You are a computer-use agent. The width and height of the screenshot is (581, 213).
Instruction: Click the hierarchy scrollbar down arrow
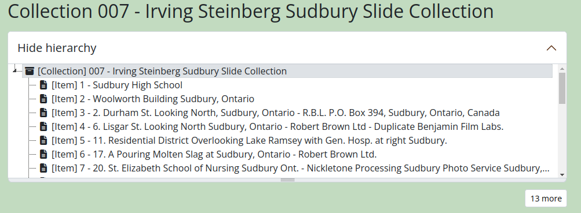click(x=562, y=174)
